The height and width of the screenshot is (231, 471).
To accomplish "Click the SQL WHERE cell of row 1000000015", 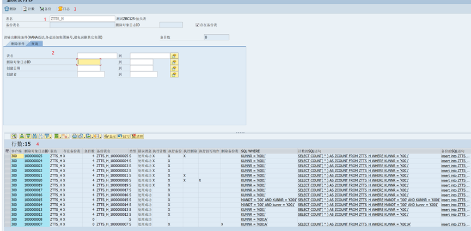I will 269,200.
